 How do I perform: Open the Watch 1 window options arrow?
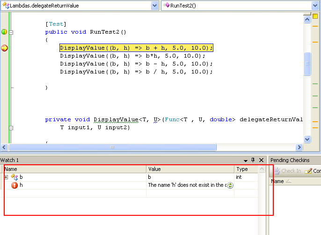point(246,161)
